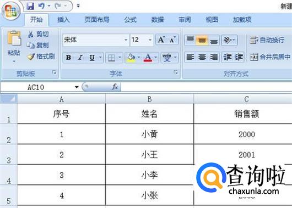Image resolution: width=292 pixels, height=208 pixels.
Task: Click the 自动换行 wrap text button
Action: (267, 40)
